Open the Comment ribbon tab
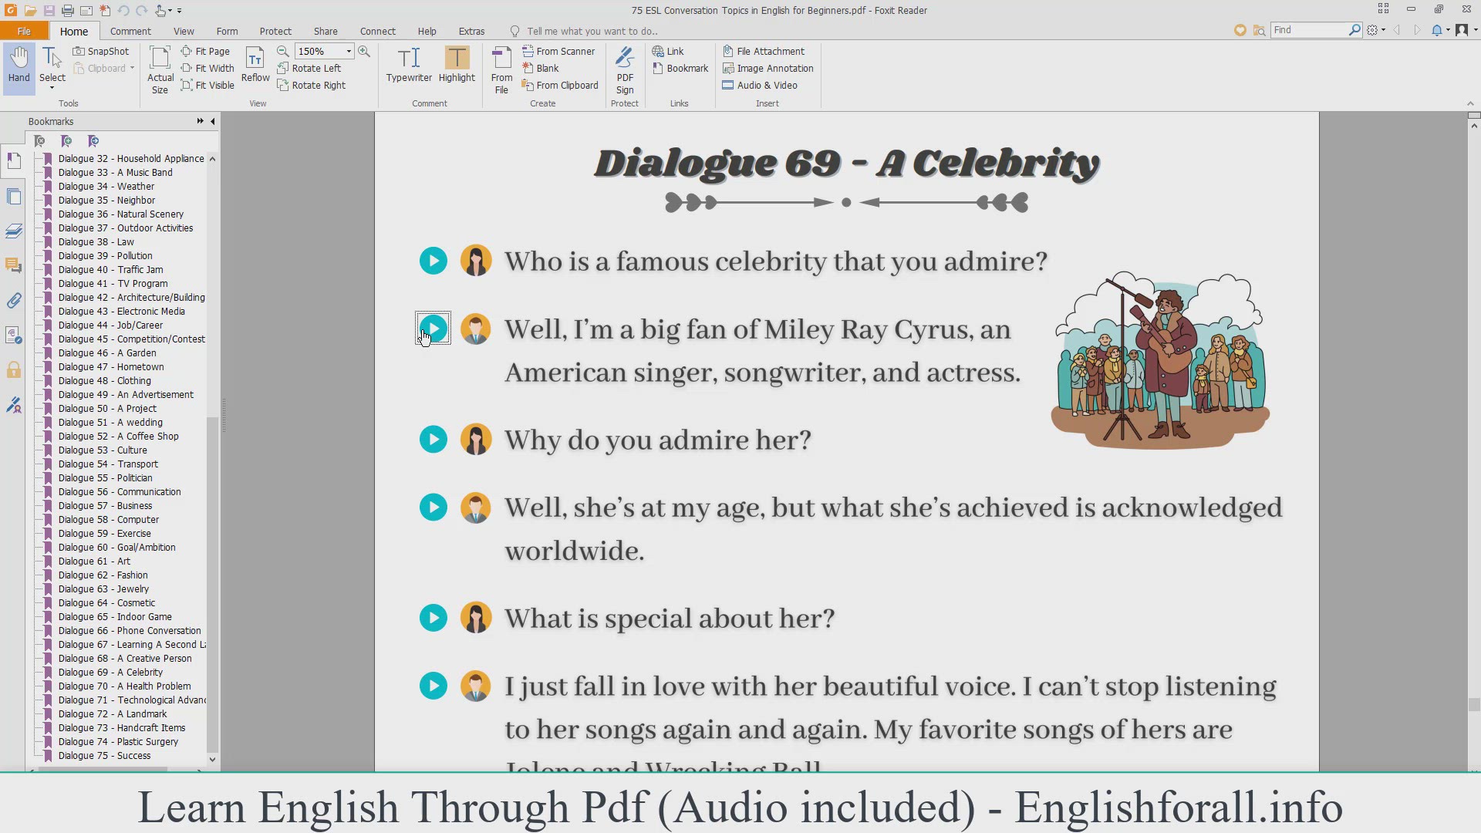 click(x=130, y=31)
